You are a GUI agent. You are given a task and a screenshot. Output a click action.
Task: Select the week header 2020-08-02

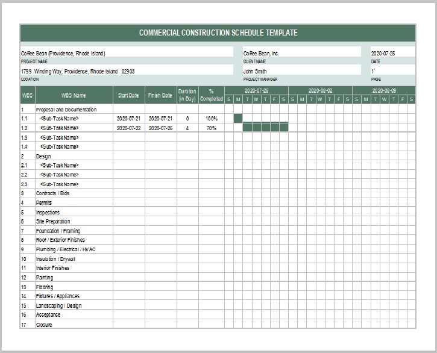(x=320, y=90)
